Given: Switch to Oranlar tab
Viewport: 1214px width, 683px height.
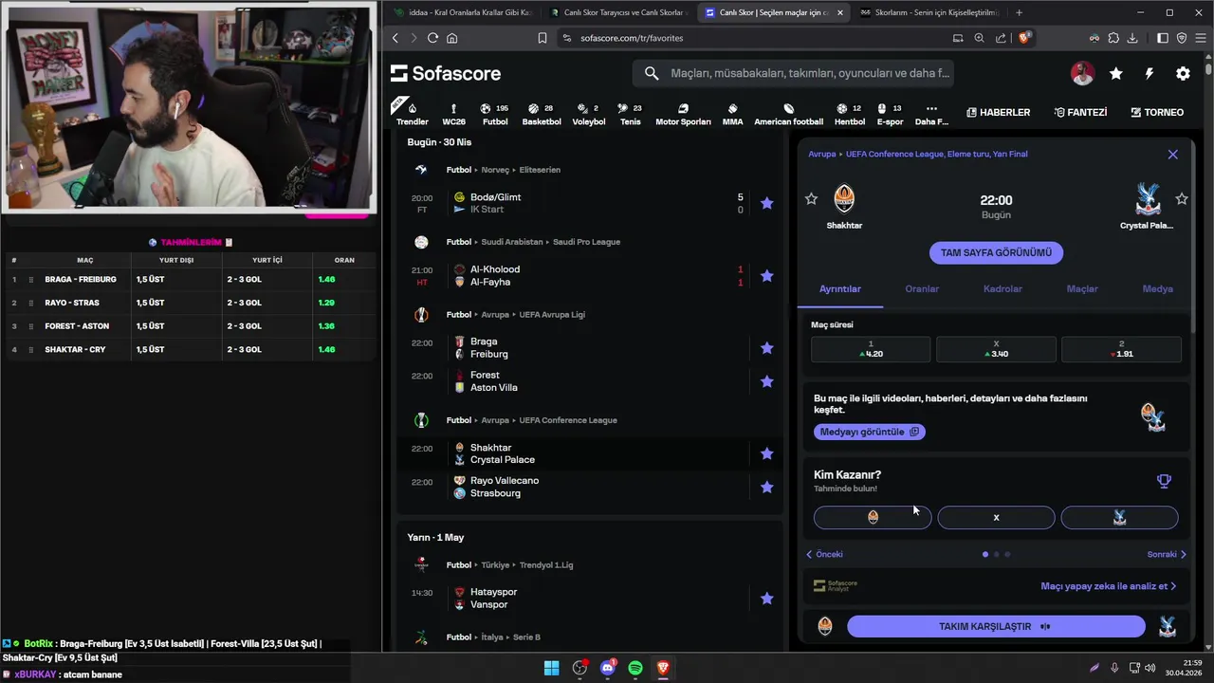Looking at the screenshot, I should [x=922, y=288].
